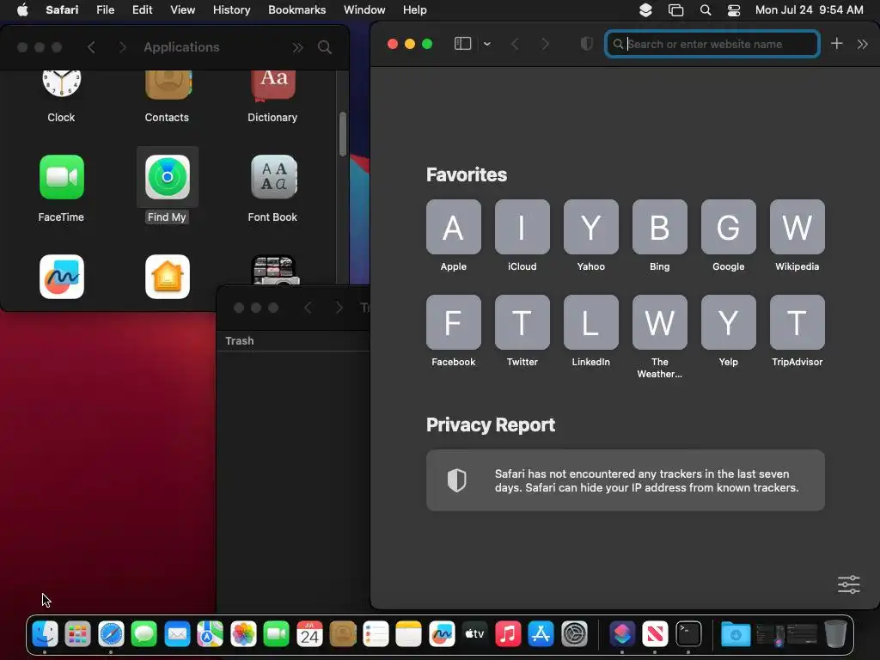
Task: Open Control Center in menu bar
Action: click(x=734, y=9)
